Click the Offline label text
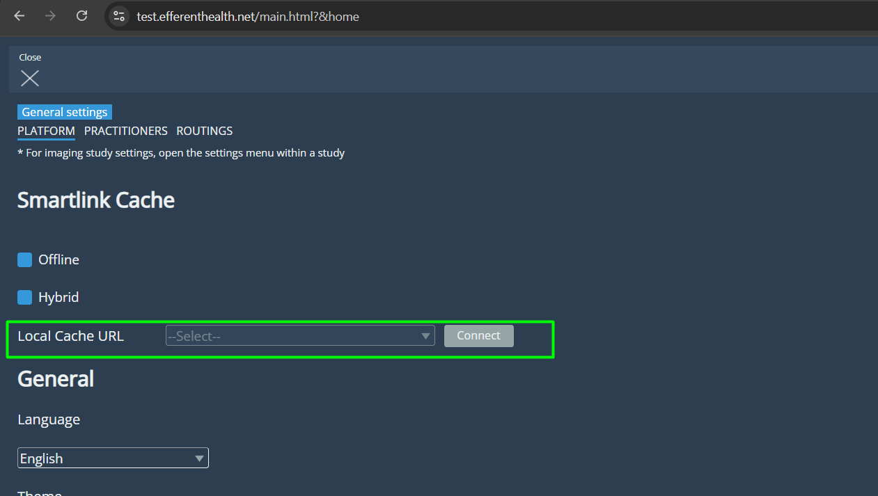 click(58, 260)
